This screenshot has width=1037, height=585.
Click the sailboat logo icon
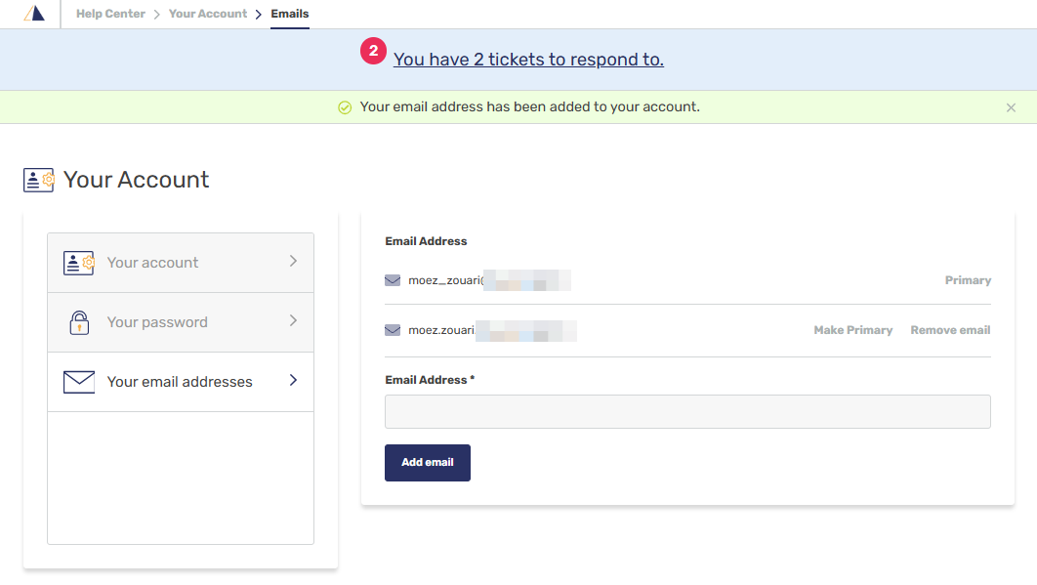tap(33, 14)
